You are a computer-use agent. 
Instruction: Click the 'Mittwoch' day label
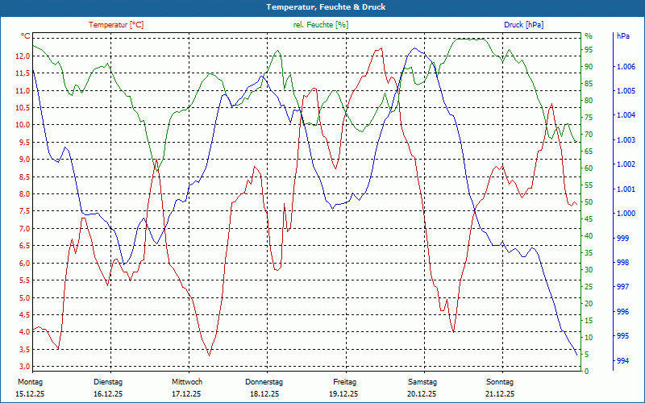187,382
